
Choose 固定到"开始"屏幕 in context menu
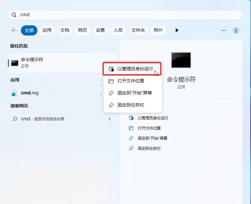tap(133, 93)
